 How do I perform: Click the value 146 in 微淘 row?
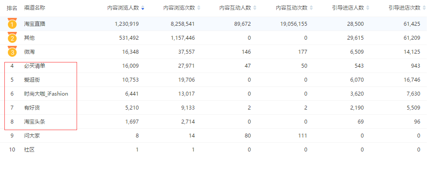click(x=246, y=52)
